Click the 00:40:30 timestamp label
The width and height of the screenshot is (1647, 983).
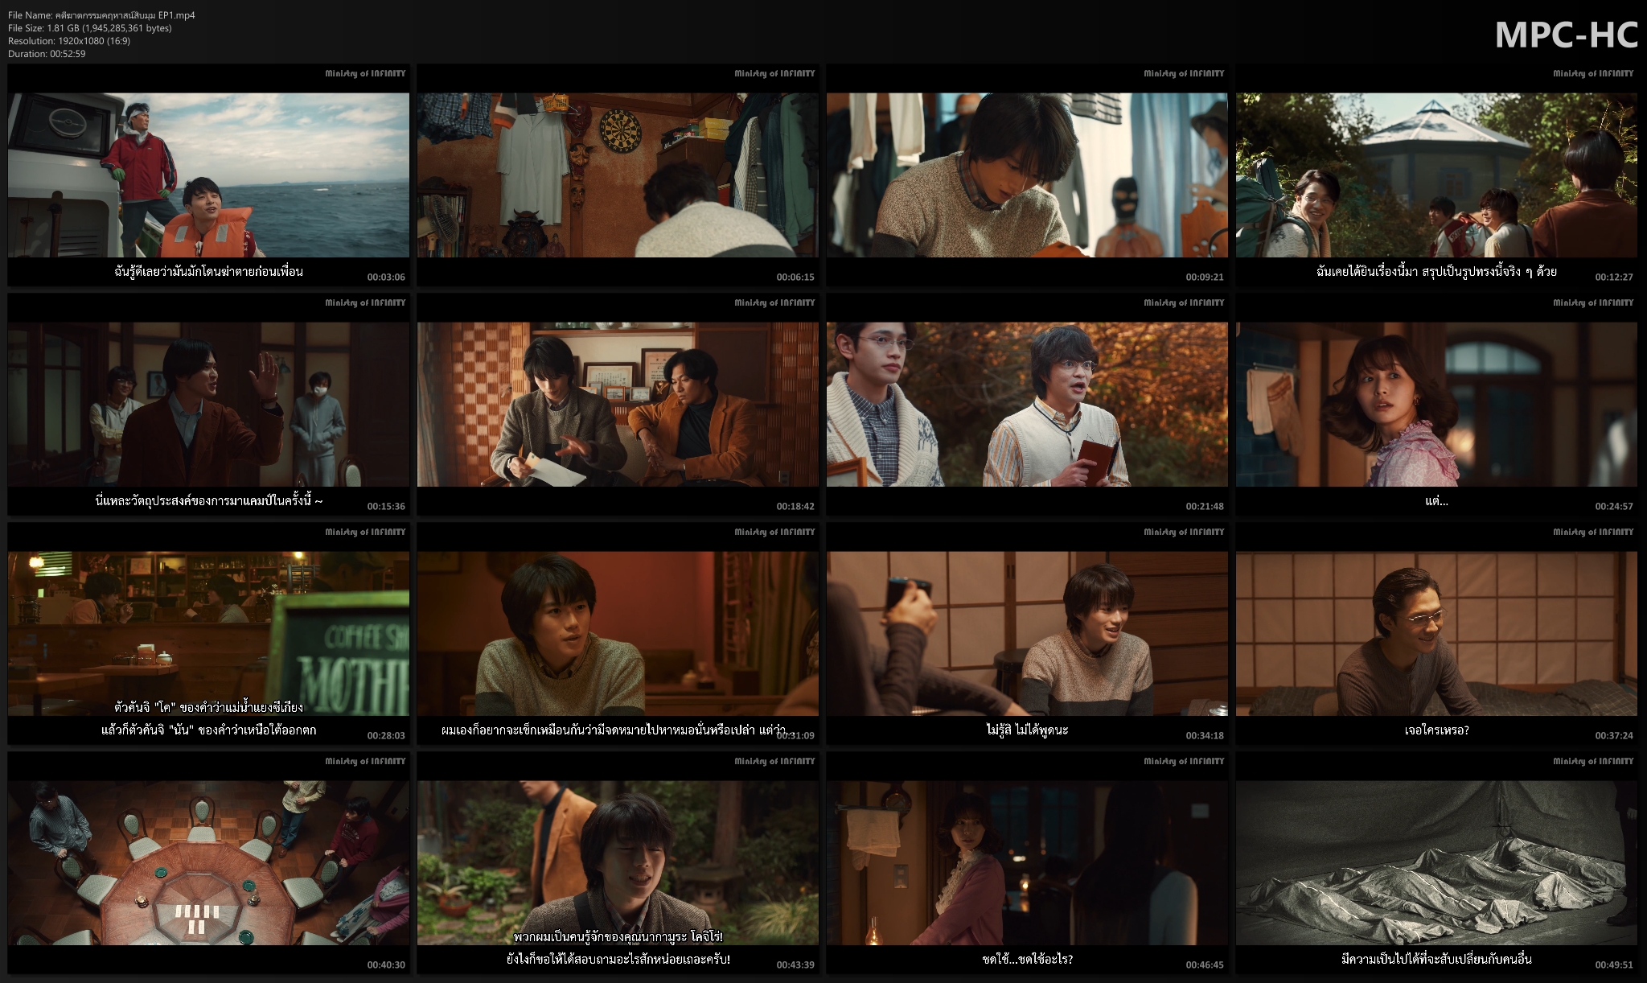coord(386,964)
